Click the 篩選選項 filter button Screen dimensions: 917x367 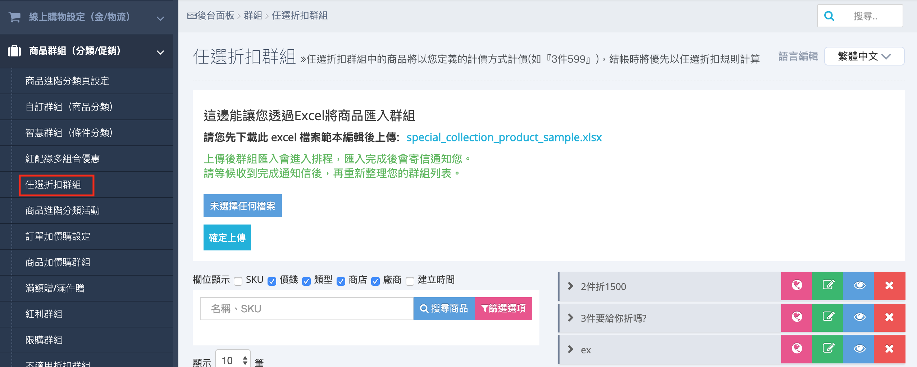point(503,309)
